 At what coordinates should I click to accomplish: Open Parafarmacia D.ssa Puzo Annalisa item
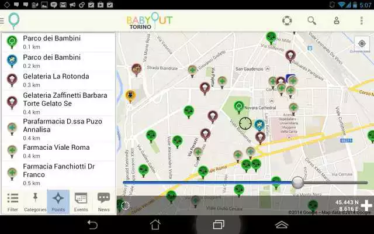tap(58, 129)
